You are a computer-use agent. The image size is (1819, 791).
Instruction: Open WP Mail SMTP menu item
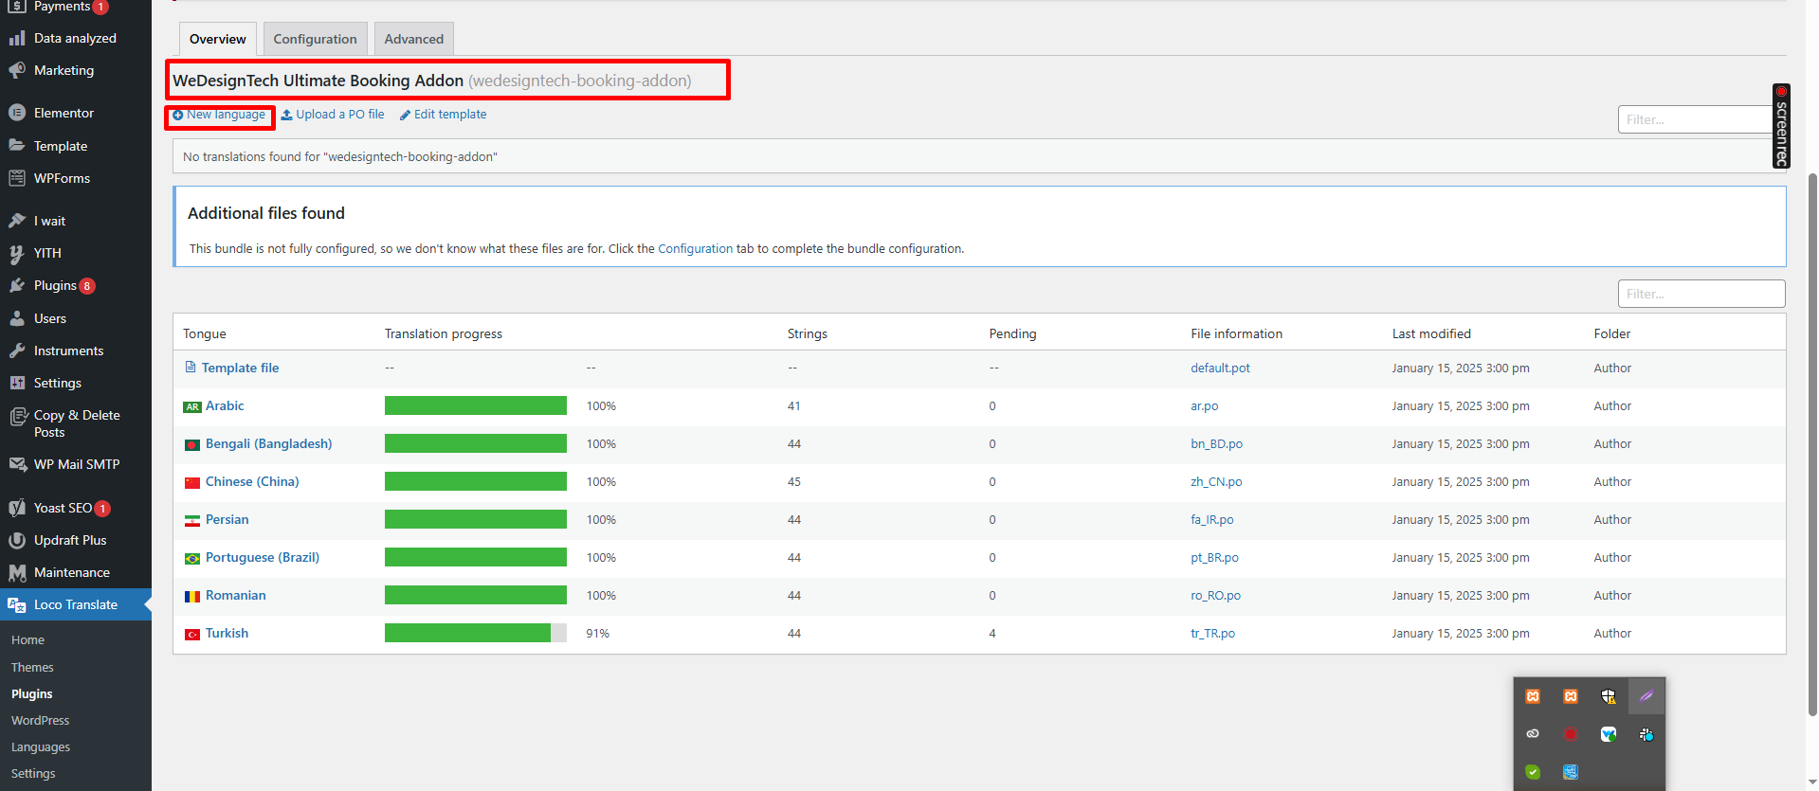click(76, 464)
